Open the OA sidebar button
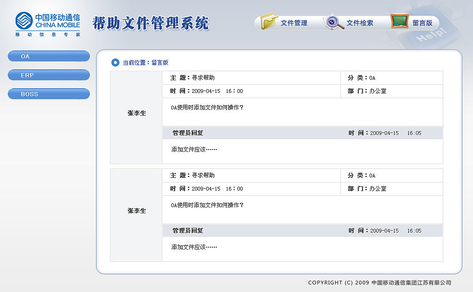Screen dimensions: 473x292 [x=49, y=56]
